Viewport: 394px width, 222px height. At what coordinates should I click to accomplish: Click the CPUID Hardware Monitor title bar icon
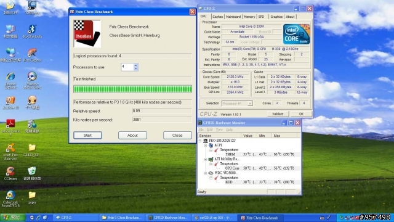pos(200,123)
